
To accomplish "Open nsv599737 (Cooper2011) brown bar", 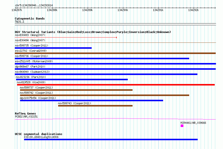I will [76, 90].
